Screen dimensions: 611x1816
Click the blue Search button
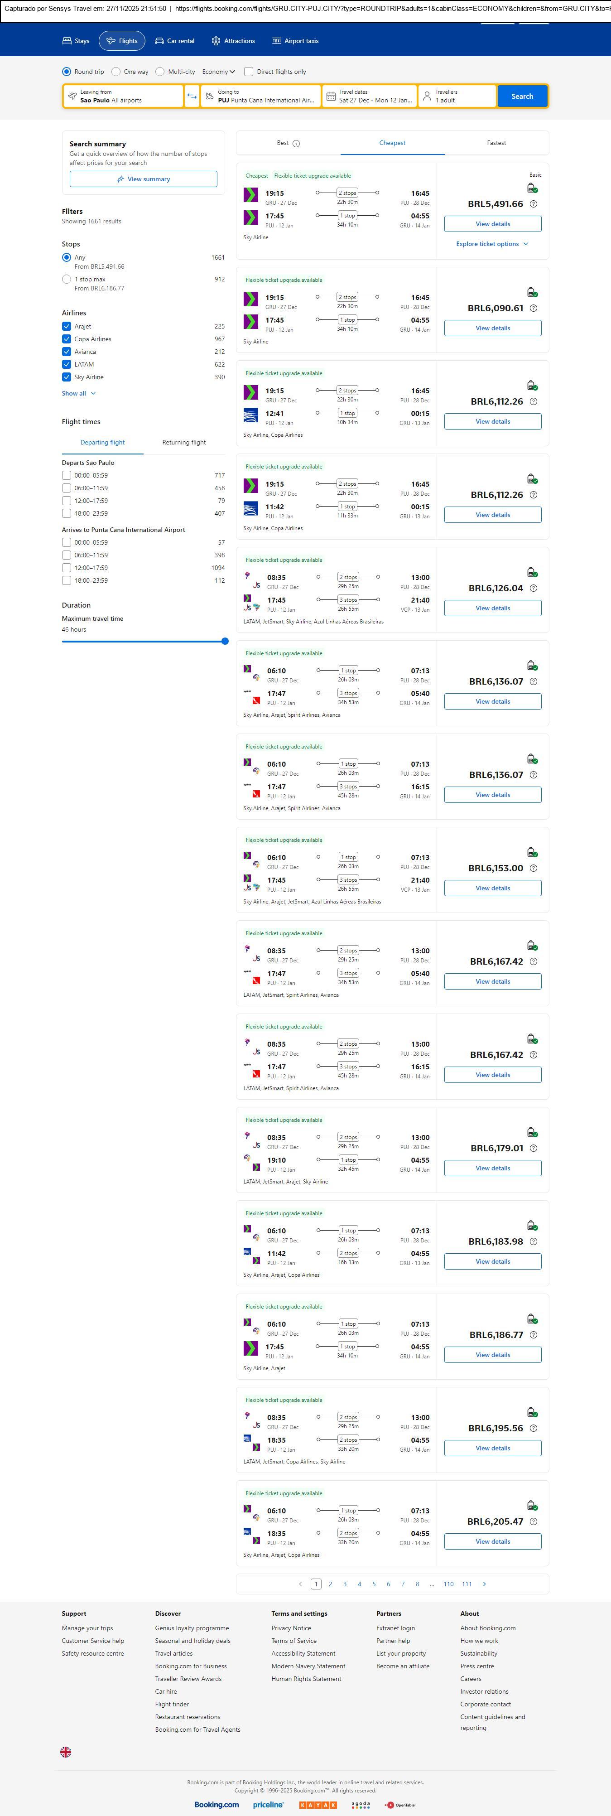[x=521, y=97]
